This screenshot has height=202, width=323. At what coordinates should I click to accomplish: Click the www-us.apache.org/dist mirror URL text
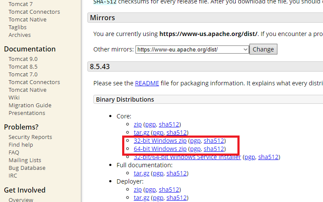tap(208, 34)
